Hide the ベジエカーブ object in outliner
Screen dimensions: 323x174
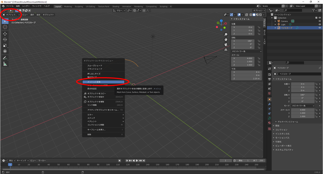click(320, 28)
